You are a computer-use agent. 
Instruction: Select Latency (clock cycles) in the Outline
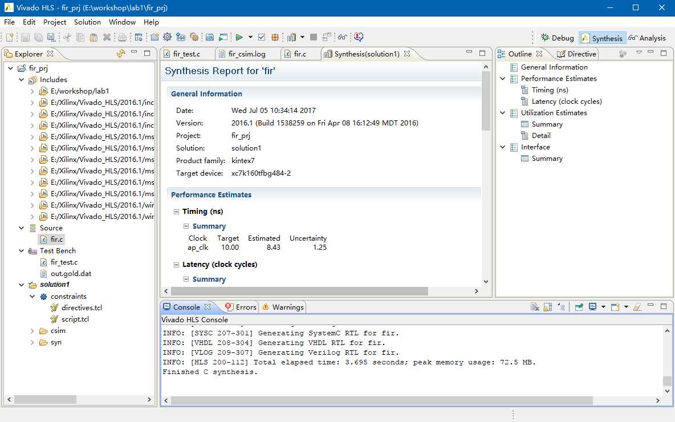(x=567, y=101)
